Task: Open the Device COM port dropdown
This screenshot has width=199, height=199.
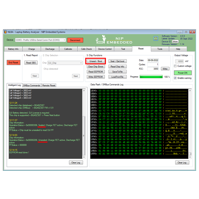Action: coord(40,40)
